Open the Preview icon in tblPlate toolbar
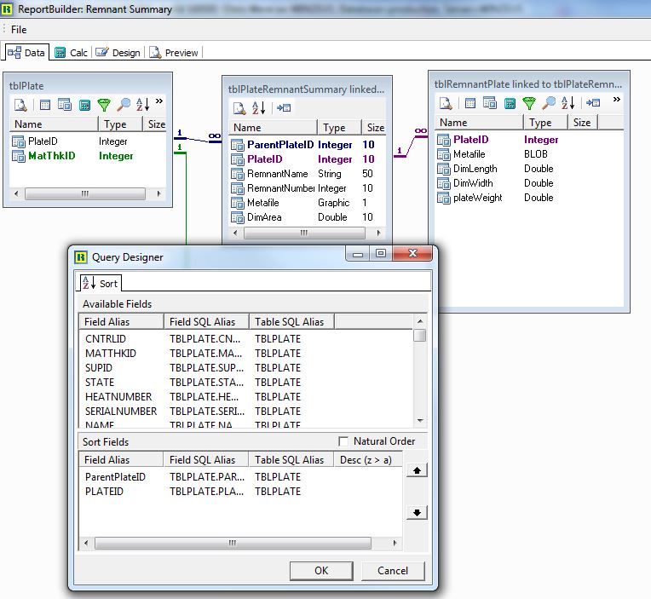This screenshot has width=651, height=599. 20,105
